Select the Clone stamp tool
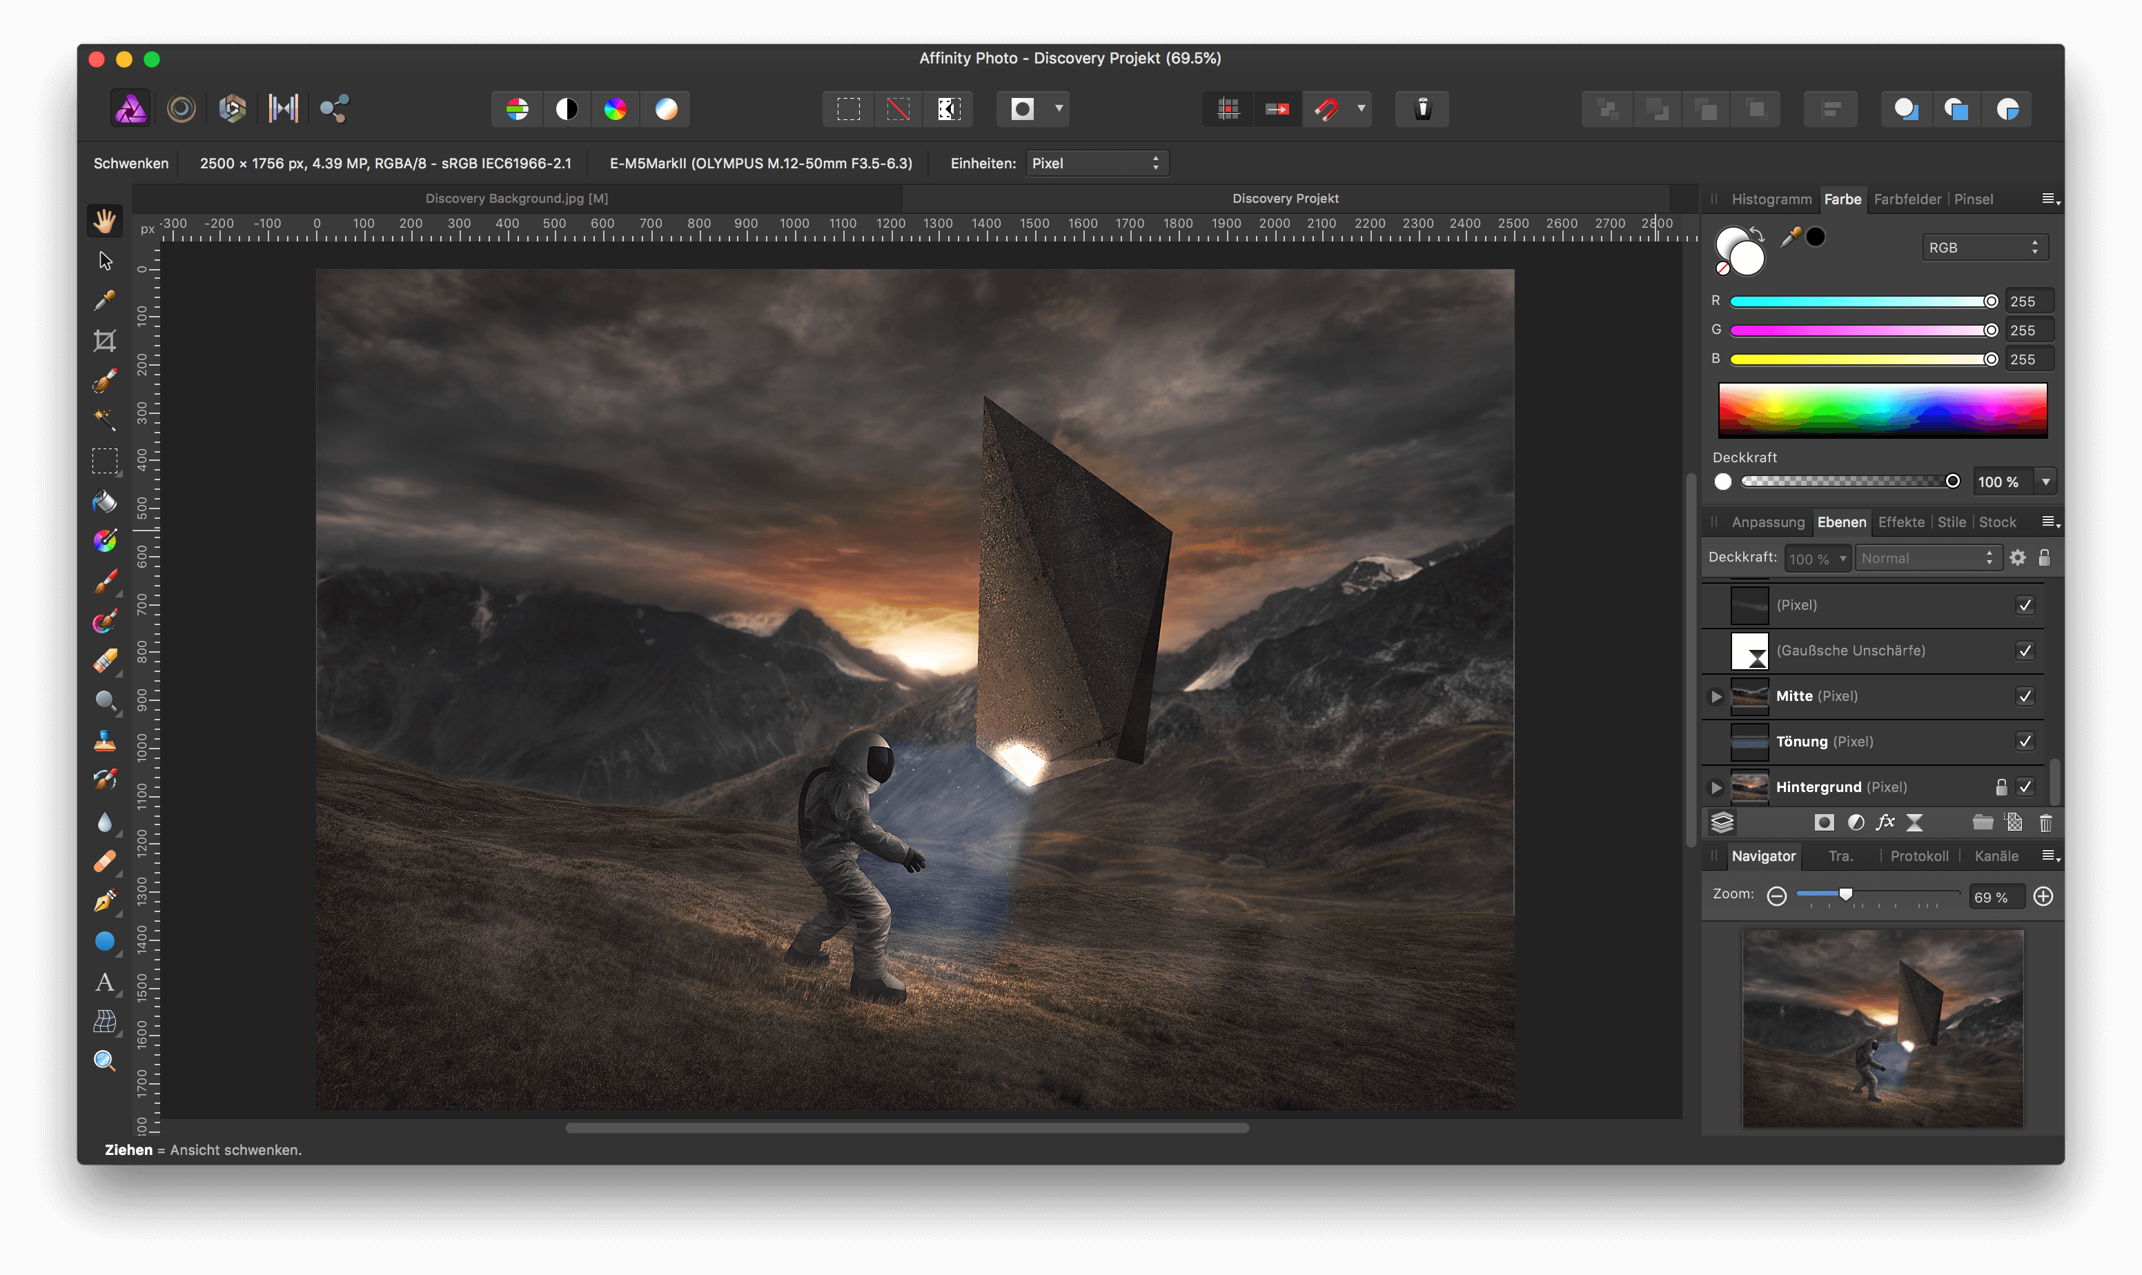Image resolution: width=2142 pixels, height=1275 pixels. pos(105,740)
